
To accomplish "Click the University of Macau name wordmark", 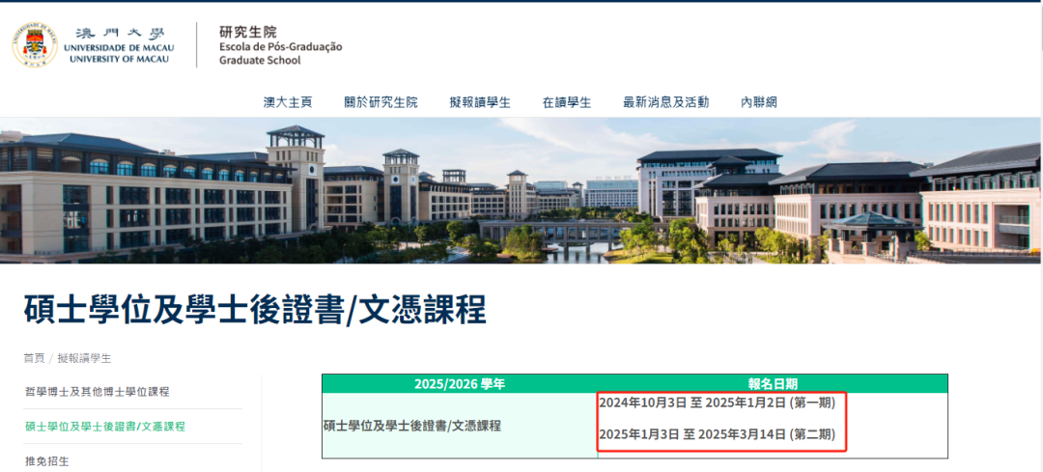I will (x=119, y=45).
